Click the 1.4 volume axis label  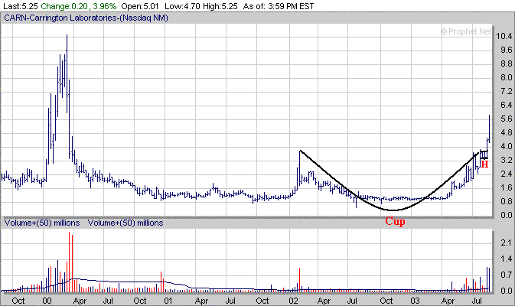506,259
